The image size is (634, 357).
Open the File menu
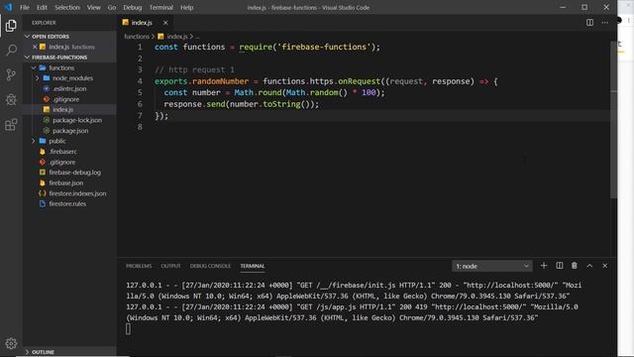click(x=25, y=7)
